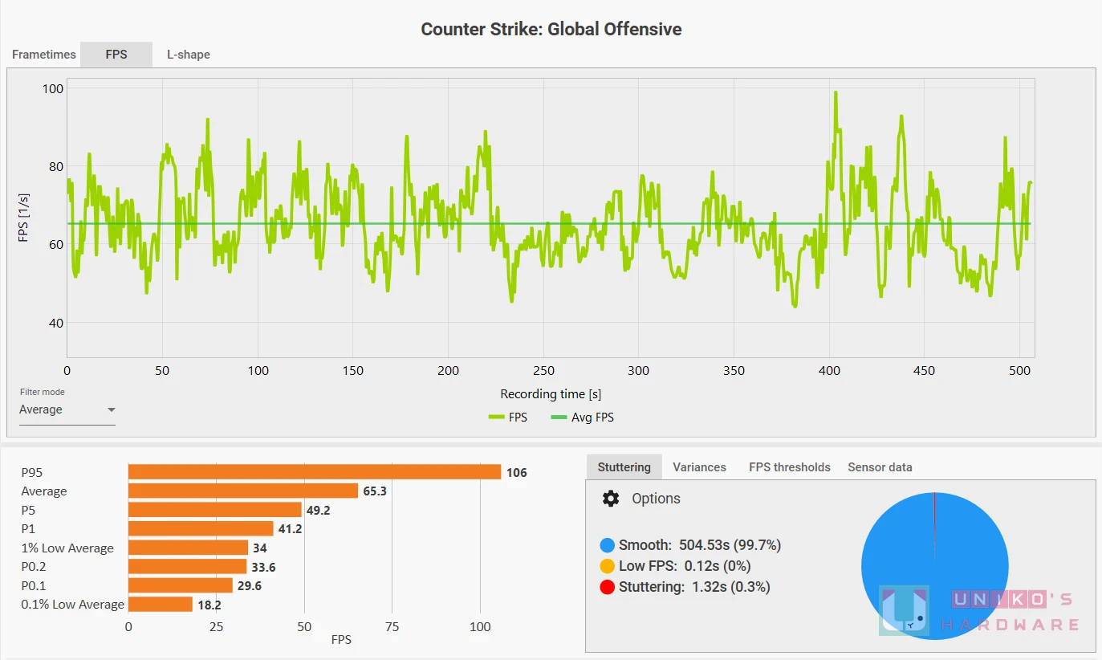Click the Average bar showing 65.3
1102x660 pixels.
[x=243, y=491]
